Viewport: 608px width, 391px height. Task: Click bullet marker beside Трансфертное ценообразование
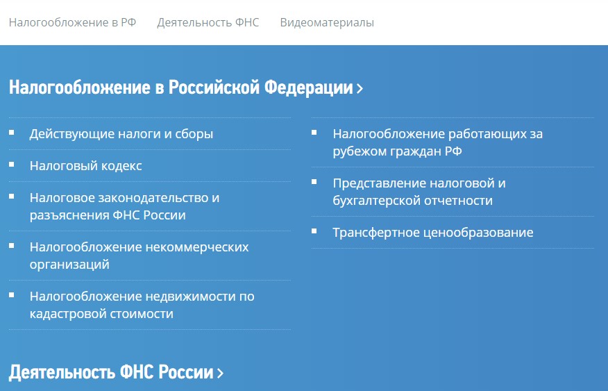point(314,231)
